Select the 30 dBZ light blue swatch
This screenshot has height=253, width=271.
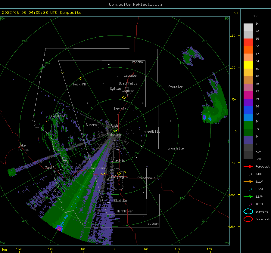click(248, 117)
